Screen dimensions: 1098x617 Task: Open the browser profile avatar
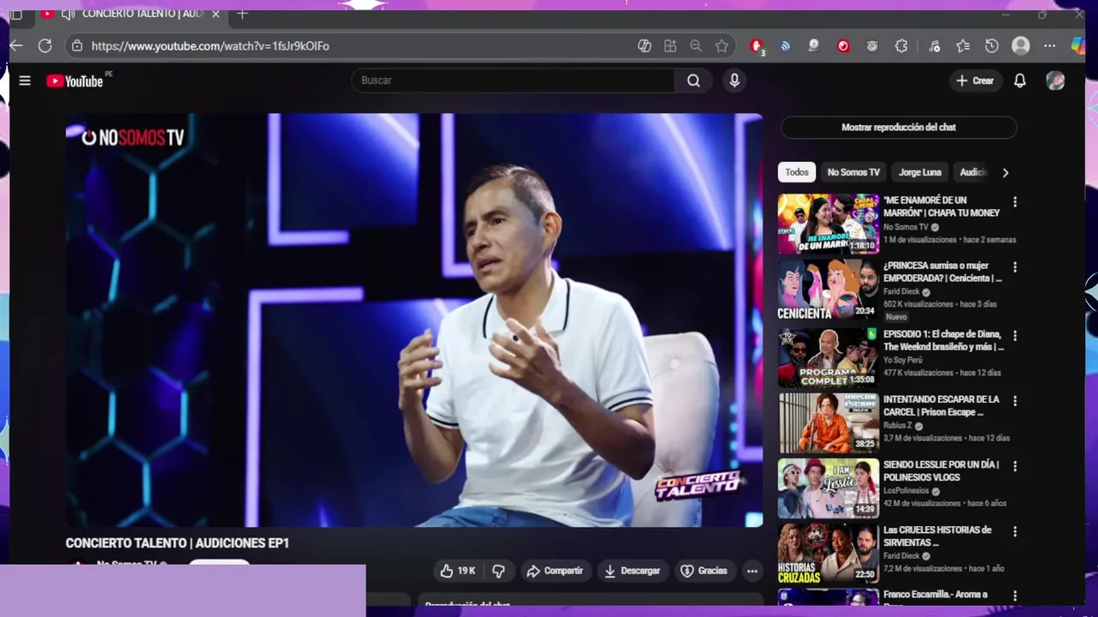1021,46
